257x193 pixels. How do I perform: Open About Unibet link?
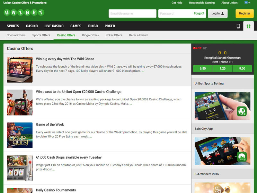229,3
